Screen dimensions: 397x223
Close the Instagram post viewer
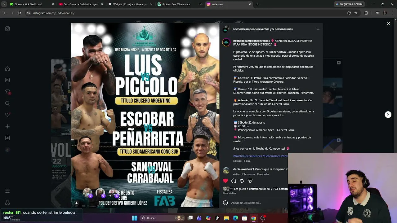(388, 24)
